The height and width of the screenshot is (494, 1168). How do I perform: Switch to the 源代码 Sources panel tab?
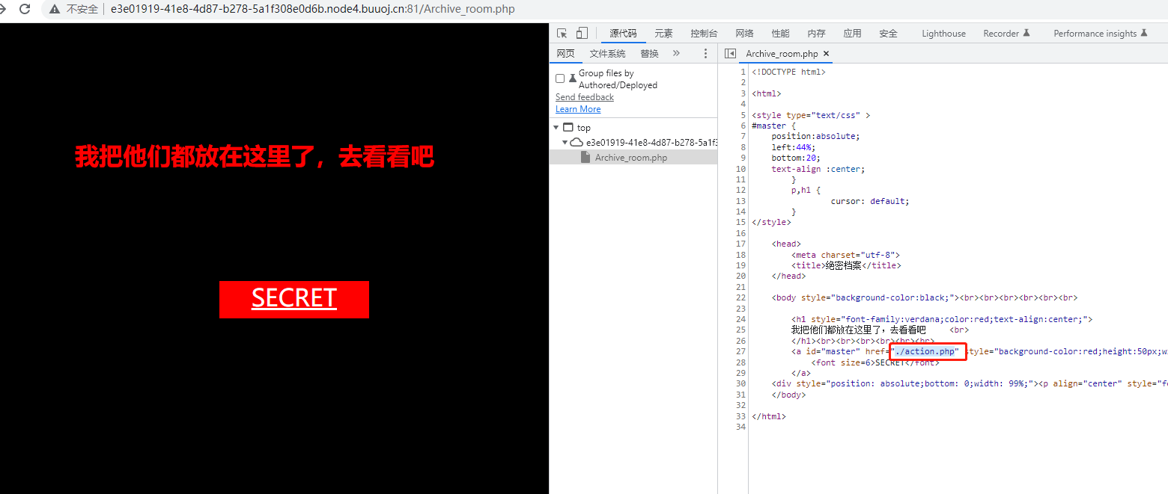click(x=623, y=34)
